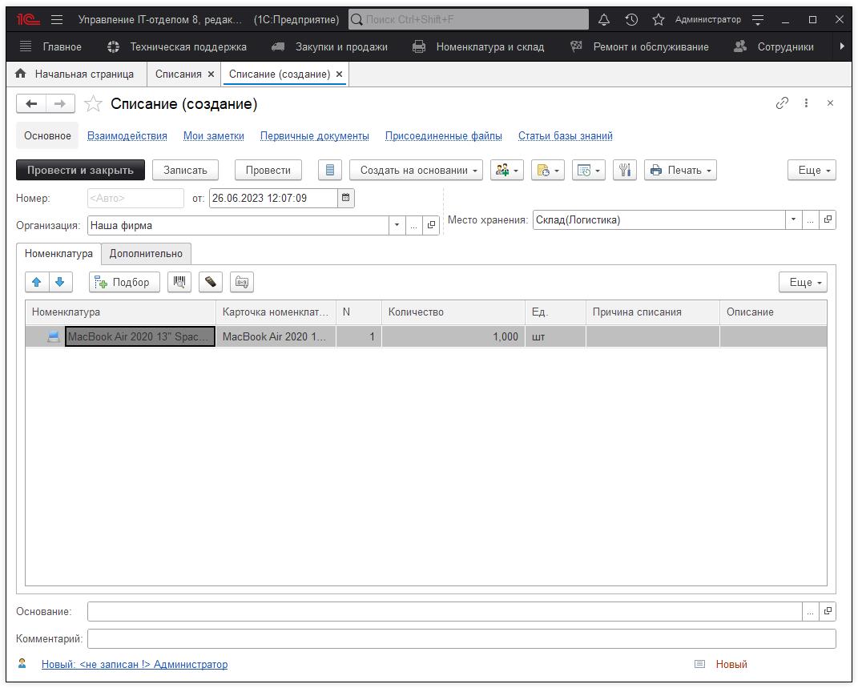Click the Комментарий input field

[x=461, y=638]
